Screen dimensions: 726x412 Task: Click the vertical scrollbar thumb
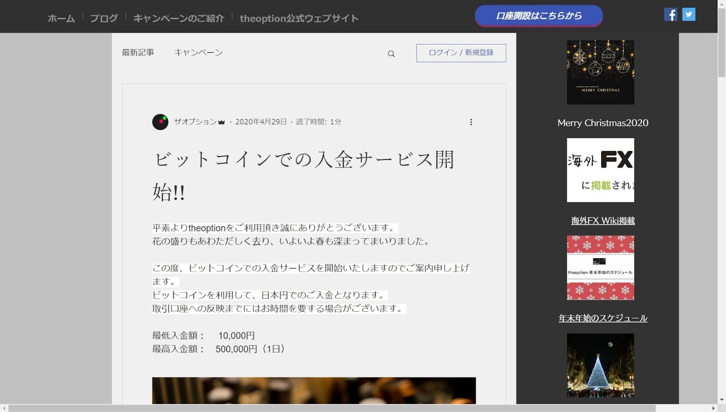[721, 42]
